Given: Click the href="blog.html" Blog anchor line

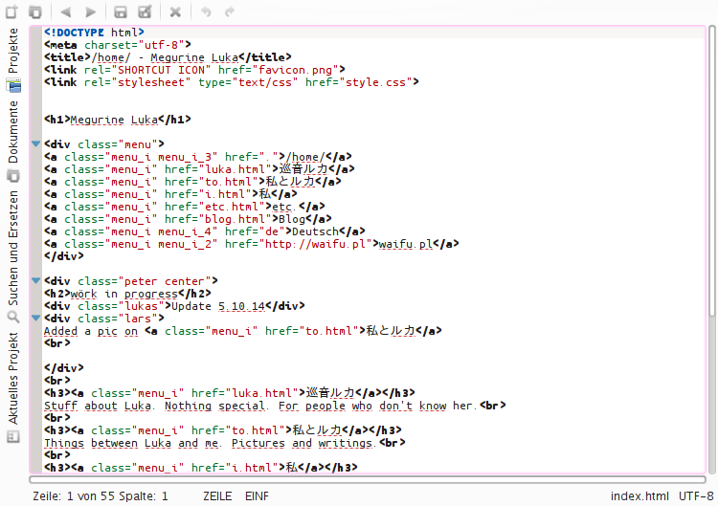Looking at the screenshot, I should 188,219.
